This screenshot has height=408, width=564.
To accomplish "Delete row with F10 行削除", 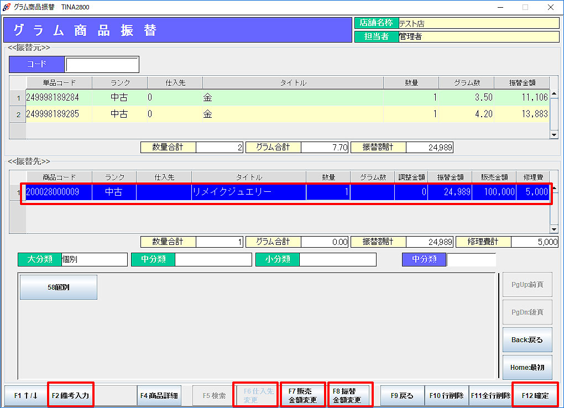I will (x=447, y=396).
